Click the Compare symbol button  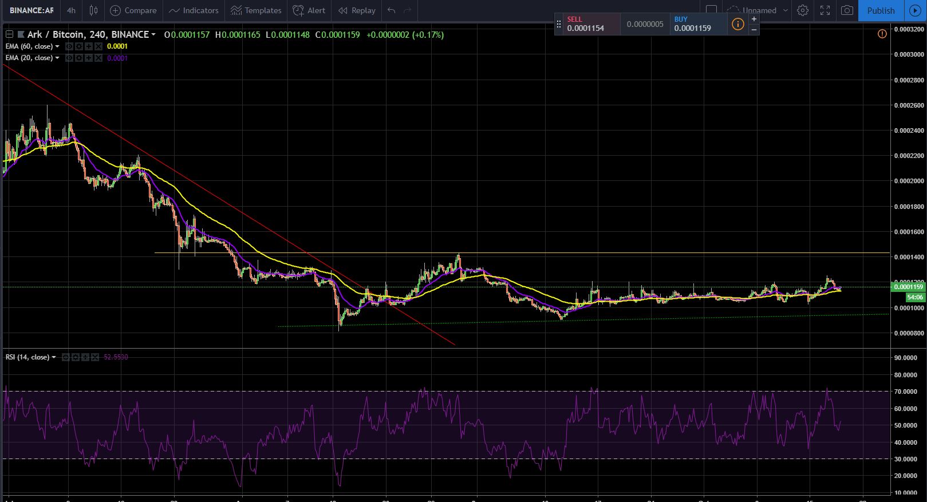tap(133, 10)
